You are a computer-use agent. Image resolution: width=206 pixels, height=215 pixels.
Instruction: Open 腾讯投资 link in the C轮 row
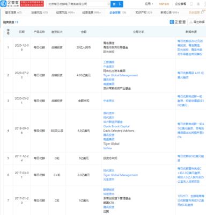pyautogui.click(x=109, y=207)
